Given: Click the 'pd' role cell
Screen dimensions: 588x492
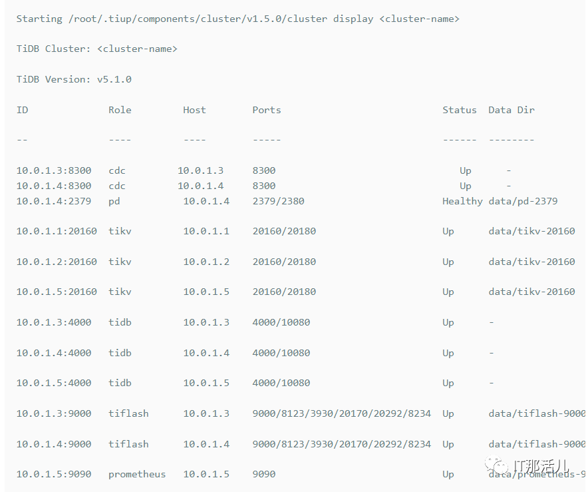Looking at the screenshot, I should click(114, 202).
